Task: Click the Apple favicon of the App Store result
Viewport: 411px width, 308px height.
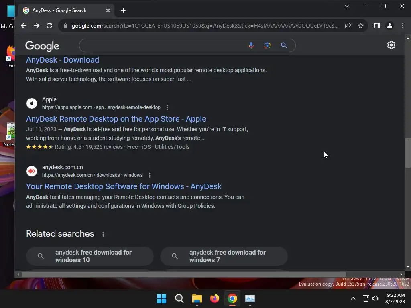Action: click(x=32, y=103)
